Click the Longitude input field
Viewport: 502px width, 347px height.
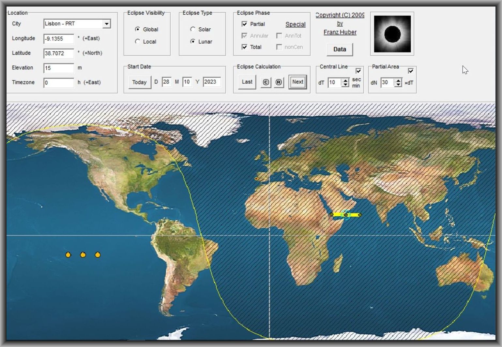point(59,39)
